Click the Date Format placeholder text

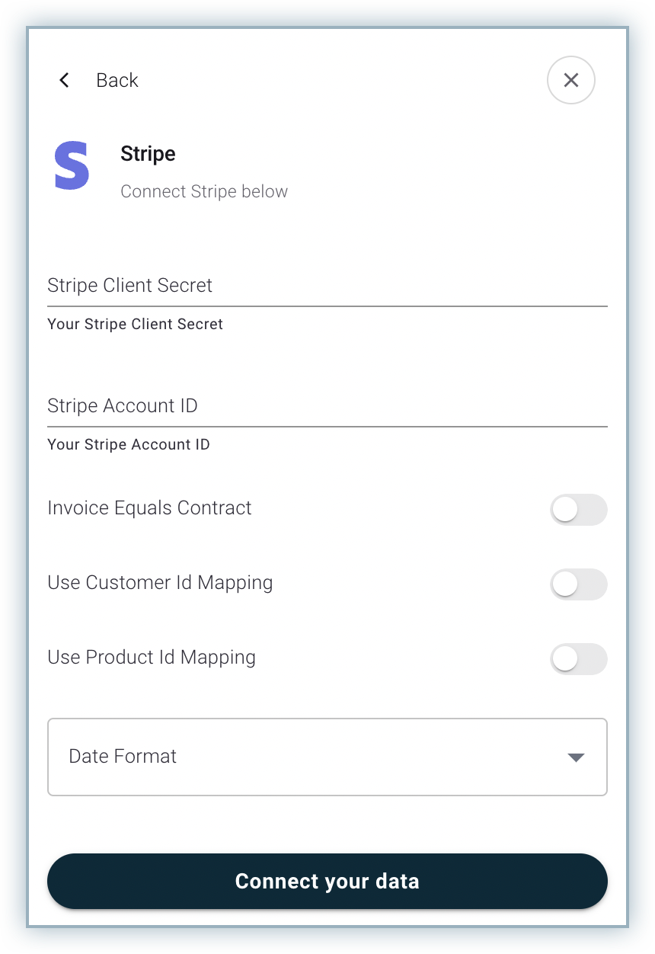pyautogui.click(x=123, y=757)
